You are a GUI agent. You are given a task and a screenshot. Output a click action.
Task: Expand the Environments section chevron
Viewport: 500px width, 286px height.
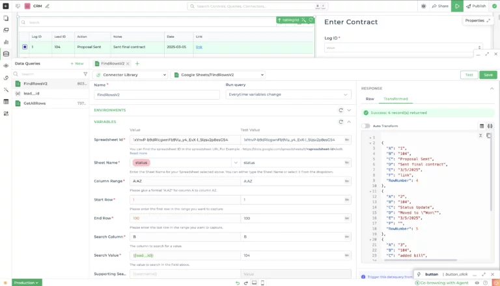tap(349, 110)
